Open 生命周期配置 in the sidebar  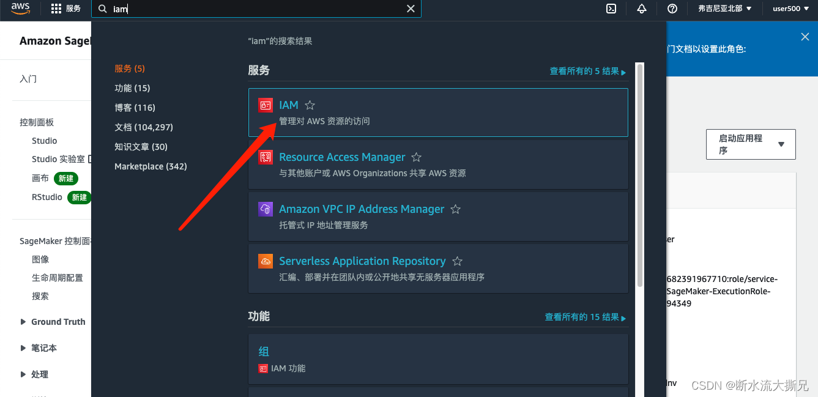coord(58,278)
